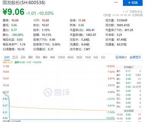
Task: Open 区间统计 range statistics
Action: [x=121, y=57]
